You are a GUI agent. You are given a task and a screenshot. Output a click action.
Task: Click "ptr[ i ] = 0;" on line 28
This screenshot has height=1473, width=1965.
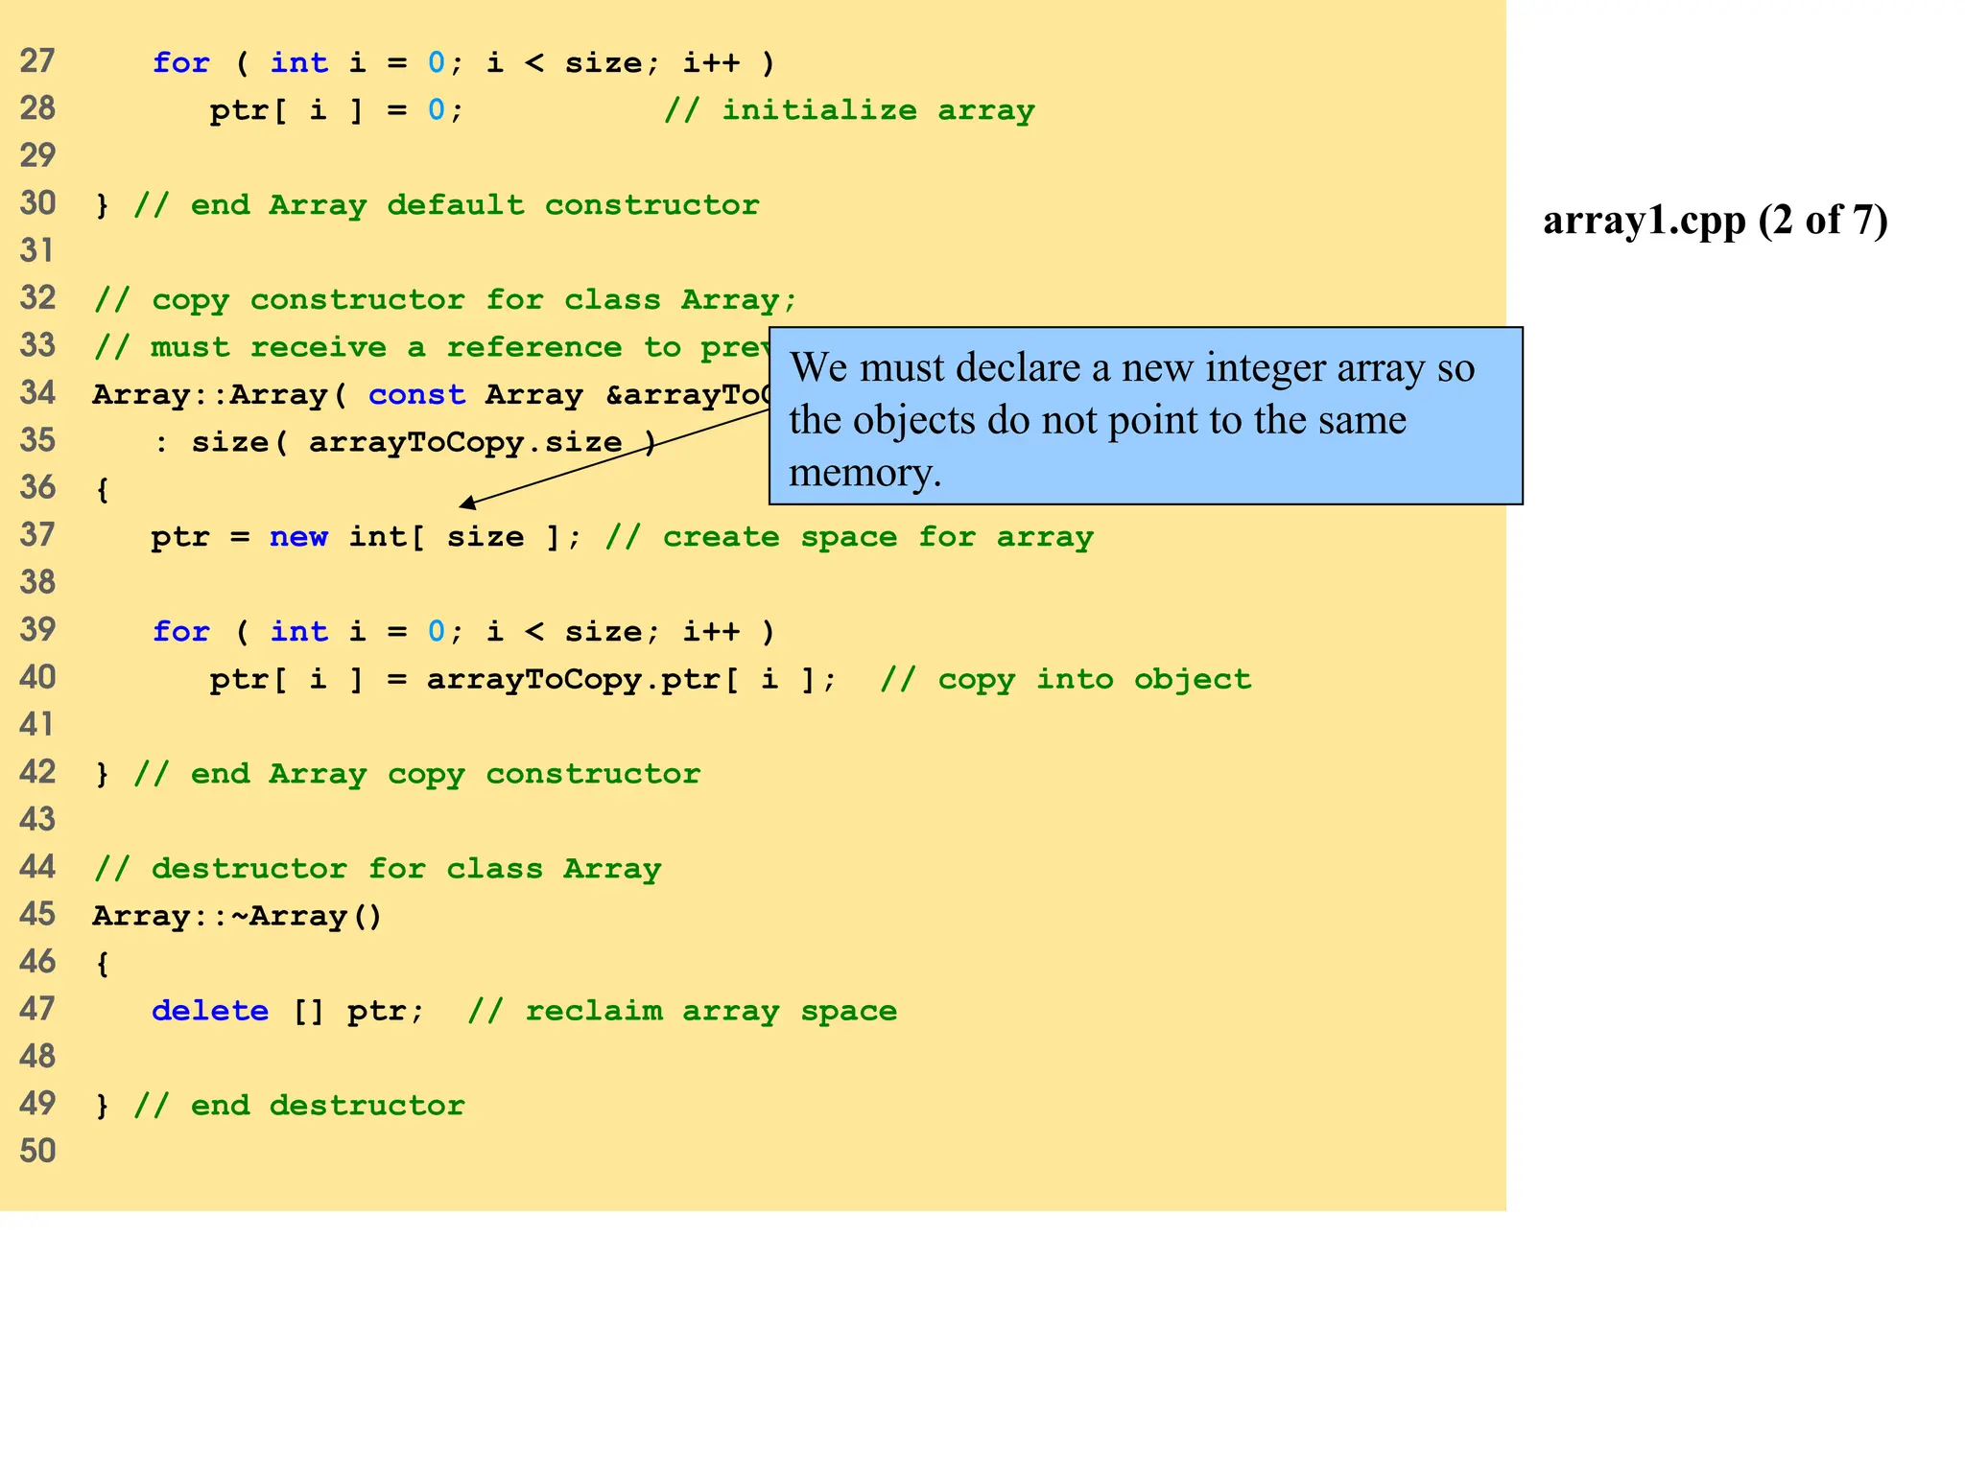point(337,110)
